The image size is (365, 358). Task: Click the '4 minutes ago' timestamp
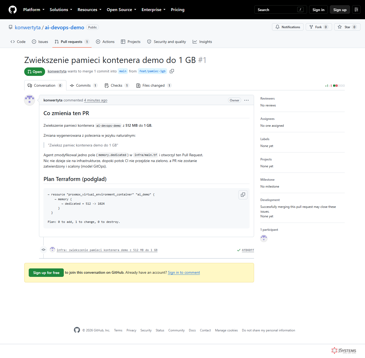(x=96, y=100)
